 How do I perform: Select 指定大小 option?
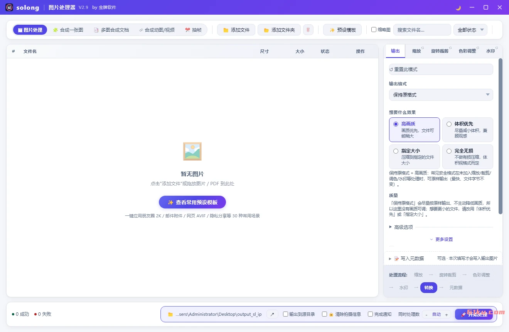415,157
